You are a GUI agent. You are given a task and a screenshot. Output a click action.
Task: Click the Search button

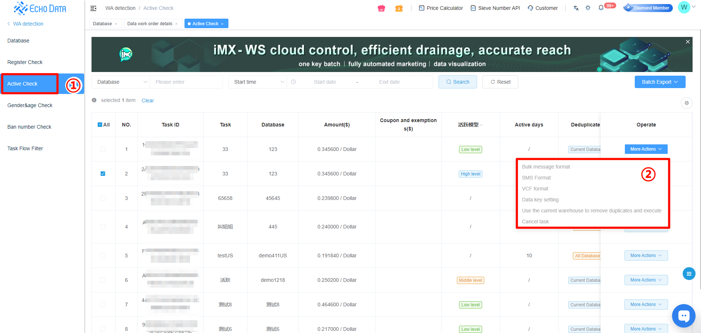pyautogui.click(x=458, y=82)
